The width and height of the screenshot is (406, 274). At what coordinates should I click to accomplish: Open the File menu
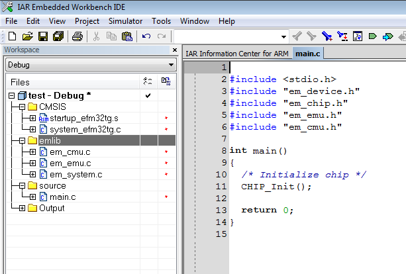tap(11, 21)
